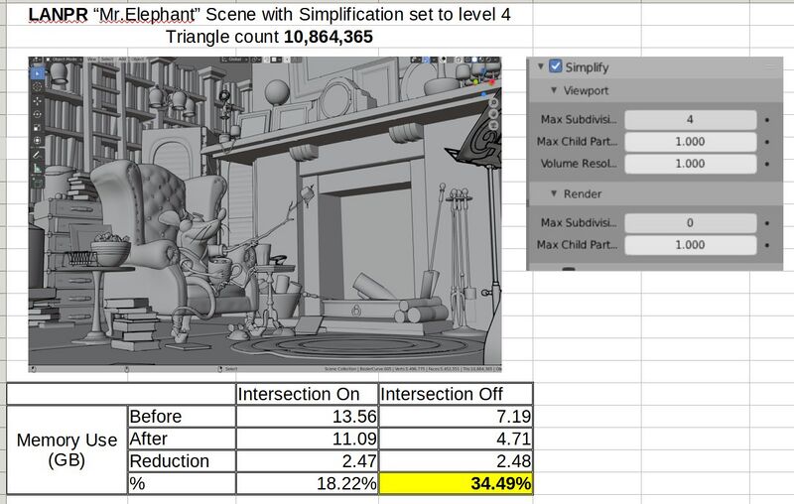Select the embedded Simplify panel image

click(x=655, y=164)
